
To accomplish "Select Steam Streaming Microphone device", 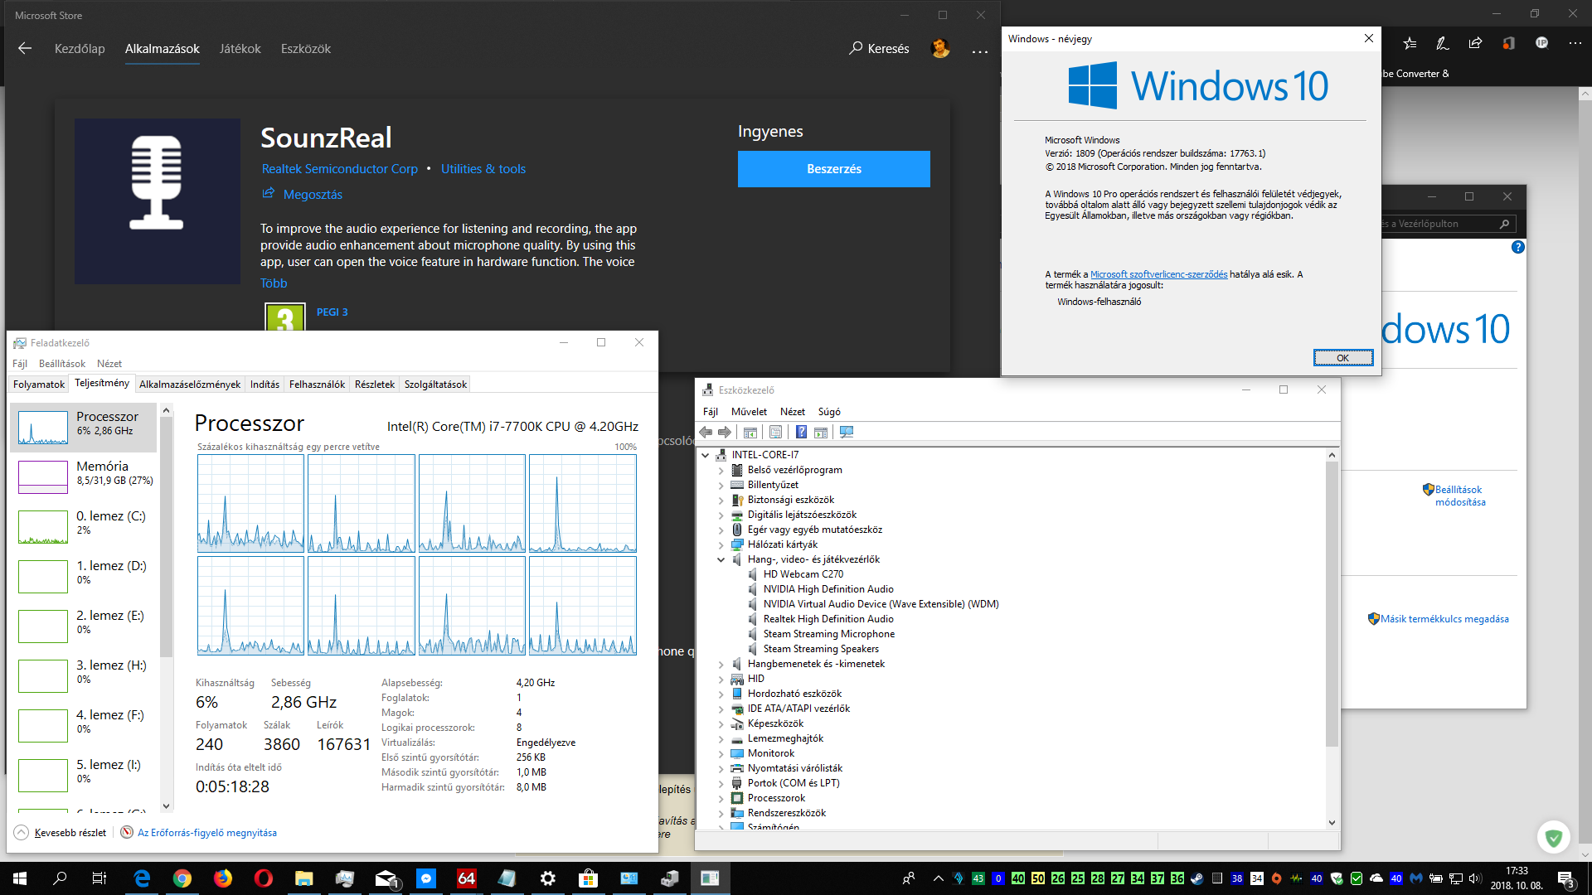I will pyautogui.click(x=828, y=634).
